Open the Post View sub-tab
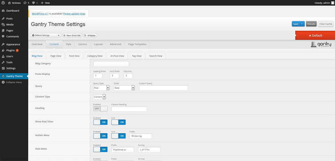The image size is (335, 161). click(x=74, y=56)
